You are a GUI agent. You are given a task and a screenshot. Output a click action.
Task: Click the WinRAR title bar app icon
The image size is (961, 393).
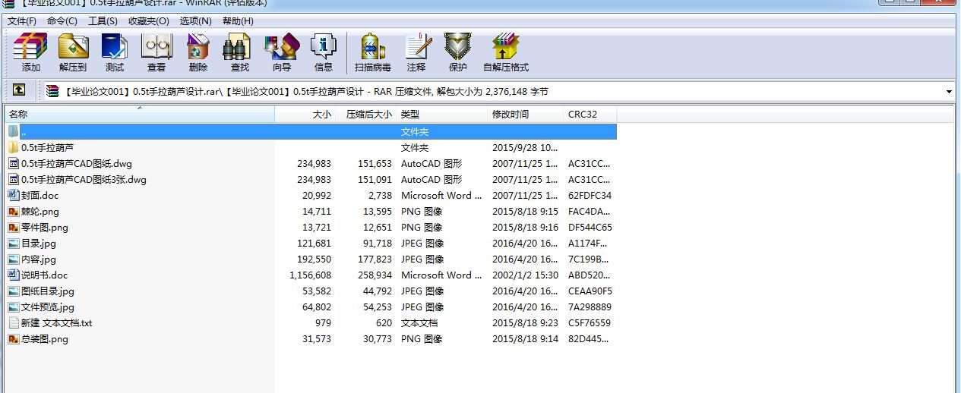coord(9,3)
